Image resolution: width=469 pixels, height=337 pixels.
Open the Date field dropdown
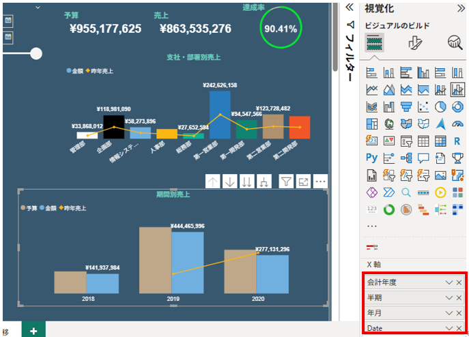(x=449, y=328)
